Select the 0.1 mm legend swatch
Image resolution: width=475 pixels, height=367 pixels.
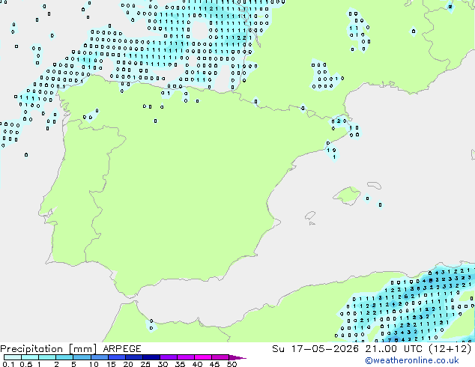point(13,357)
